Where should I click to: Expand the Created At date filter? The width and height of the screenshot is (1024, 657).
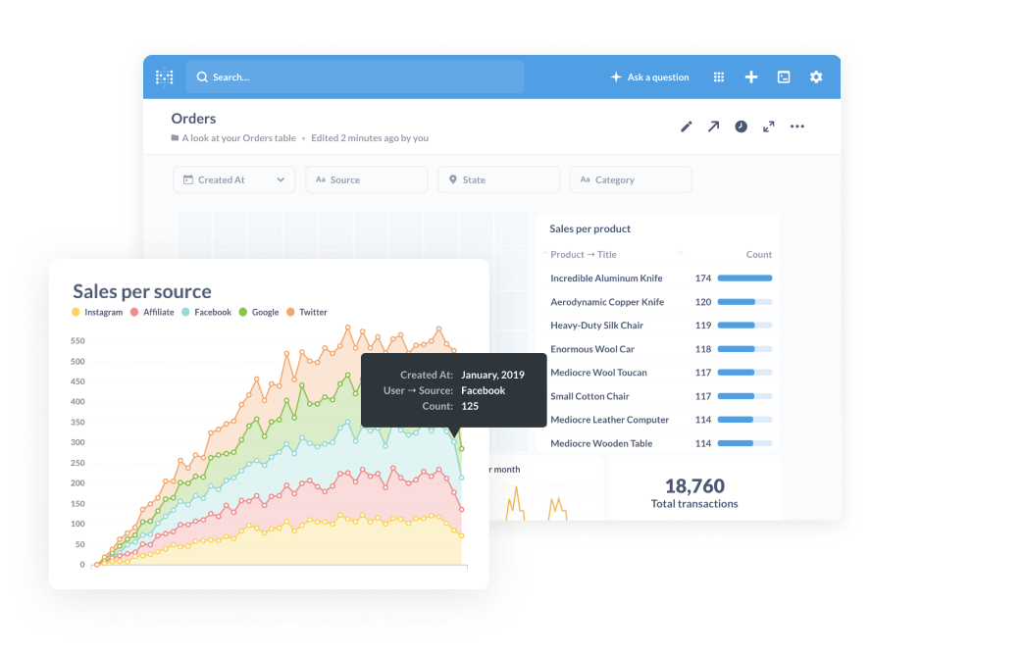tap(233, 180)
